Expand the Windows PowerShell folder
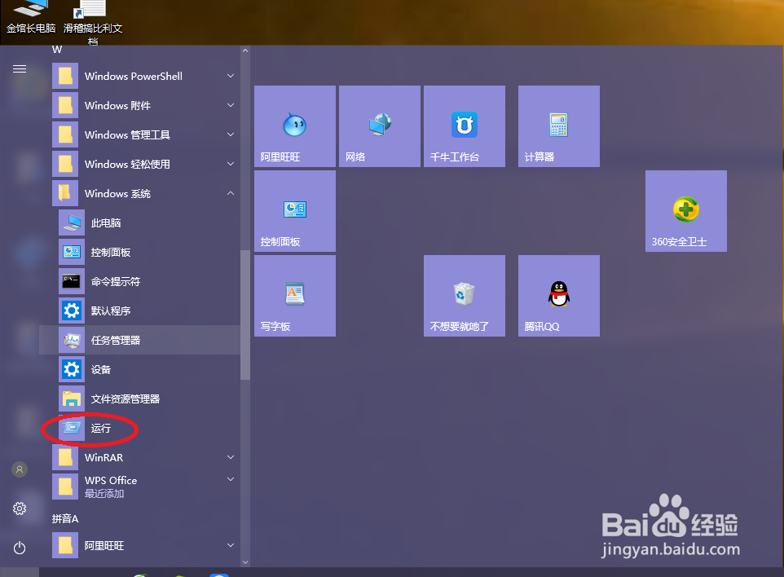 (229, 76)
